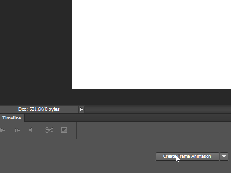The width and height of the screenshot is (231, 173).
Task: Open dropdown arrow beside Create Frame Animation
Action: click(x=224, y=156)
